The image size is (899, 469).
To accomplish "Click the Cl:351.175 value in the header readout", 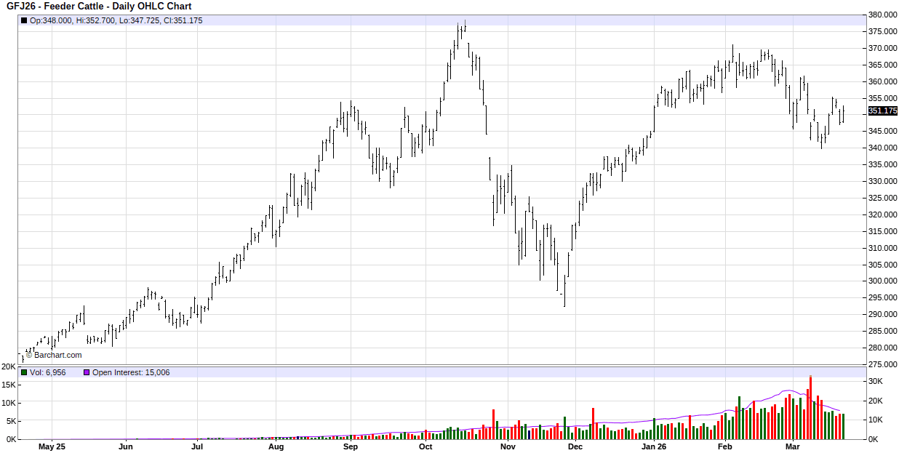I will pyautogui.click(x=182, y=21).
